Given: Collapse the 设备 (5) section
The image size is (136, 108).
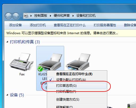Looking at the screenshot, I should [x=7, y=95].
